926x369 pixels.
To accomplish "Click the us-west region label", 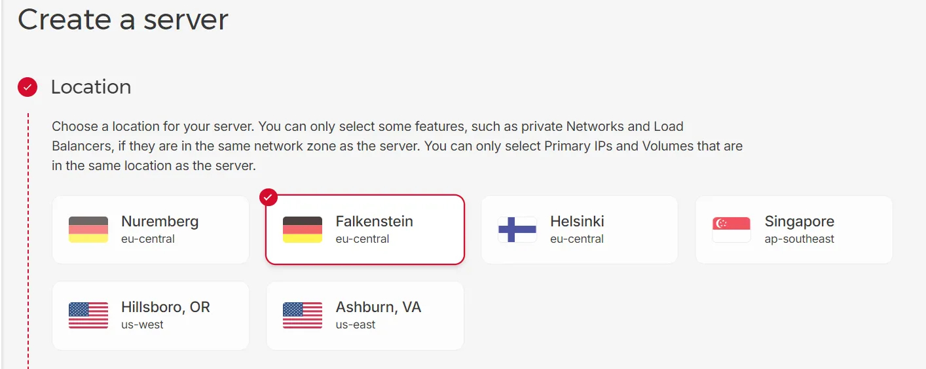I will pyautogui.click(x=143, y=325).
